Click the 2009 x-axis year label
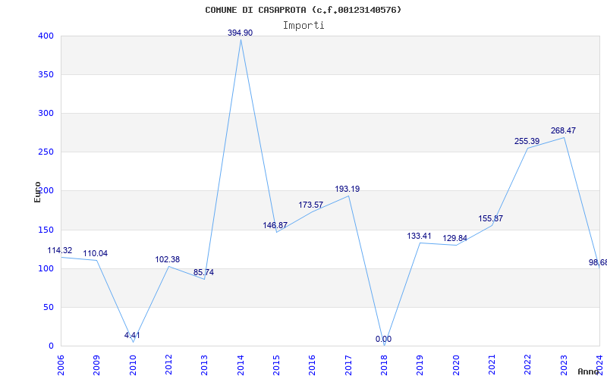The image size is (607, 379). point(97,365)
